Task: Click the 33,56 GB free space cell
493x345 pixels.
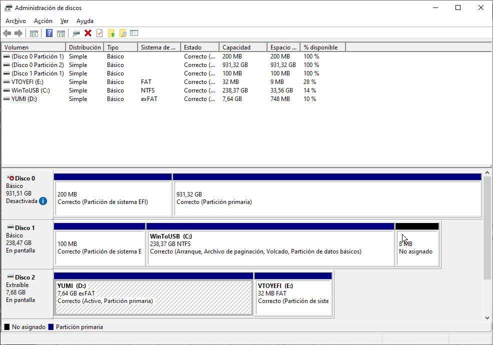Action: click(x=281, y=90)
